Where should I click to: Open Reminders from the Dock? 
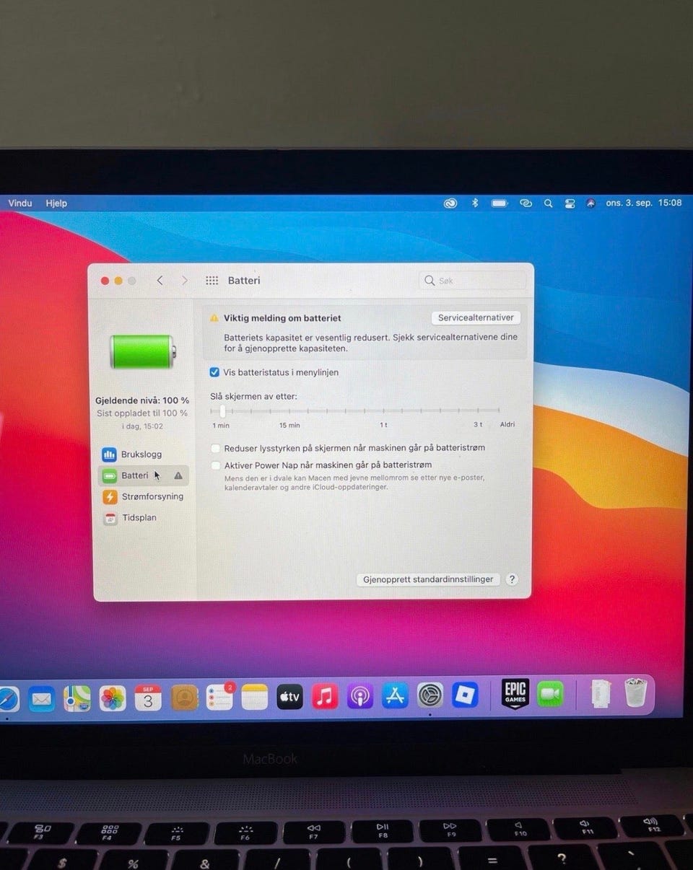(x=219, y=697)
